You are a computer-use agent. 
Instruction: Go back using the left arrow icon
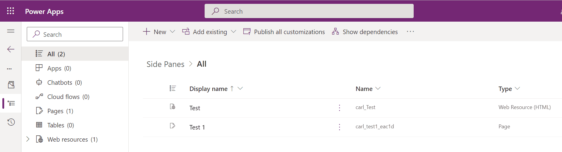[11, 49]
